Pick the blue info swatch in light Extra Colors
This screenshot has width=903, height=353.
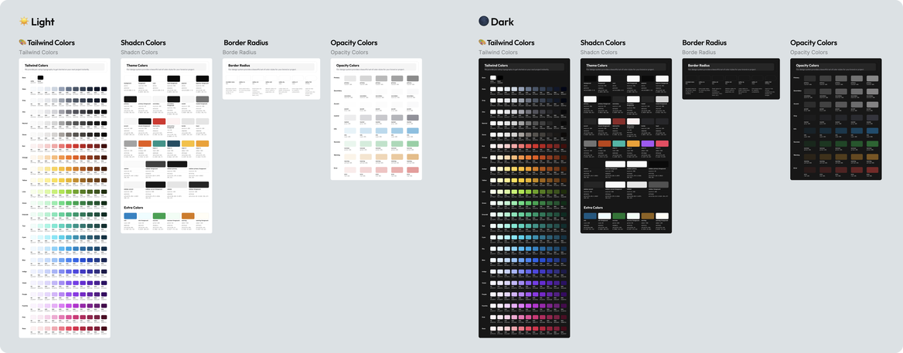(130, 216)
